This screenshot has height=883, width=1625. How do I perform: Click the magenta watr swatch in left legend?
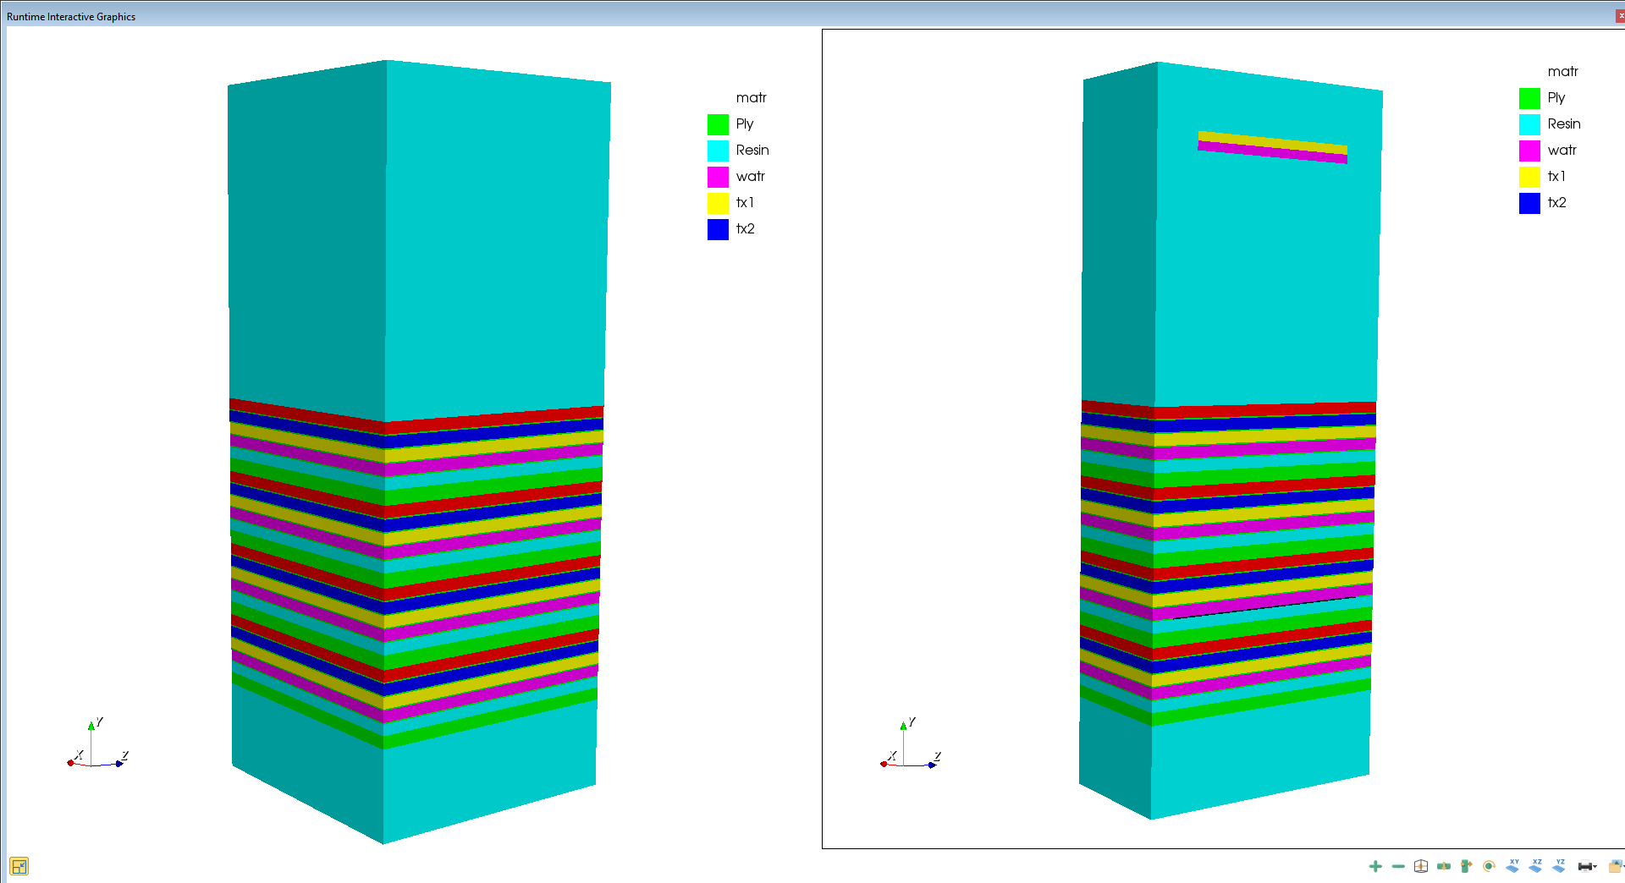(718, 177)
